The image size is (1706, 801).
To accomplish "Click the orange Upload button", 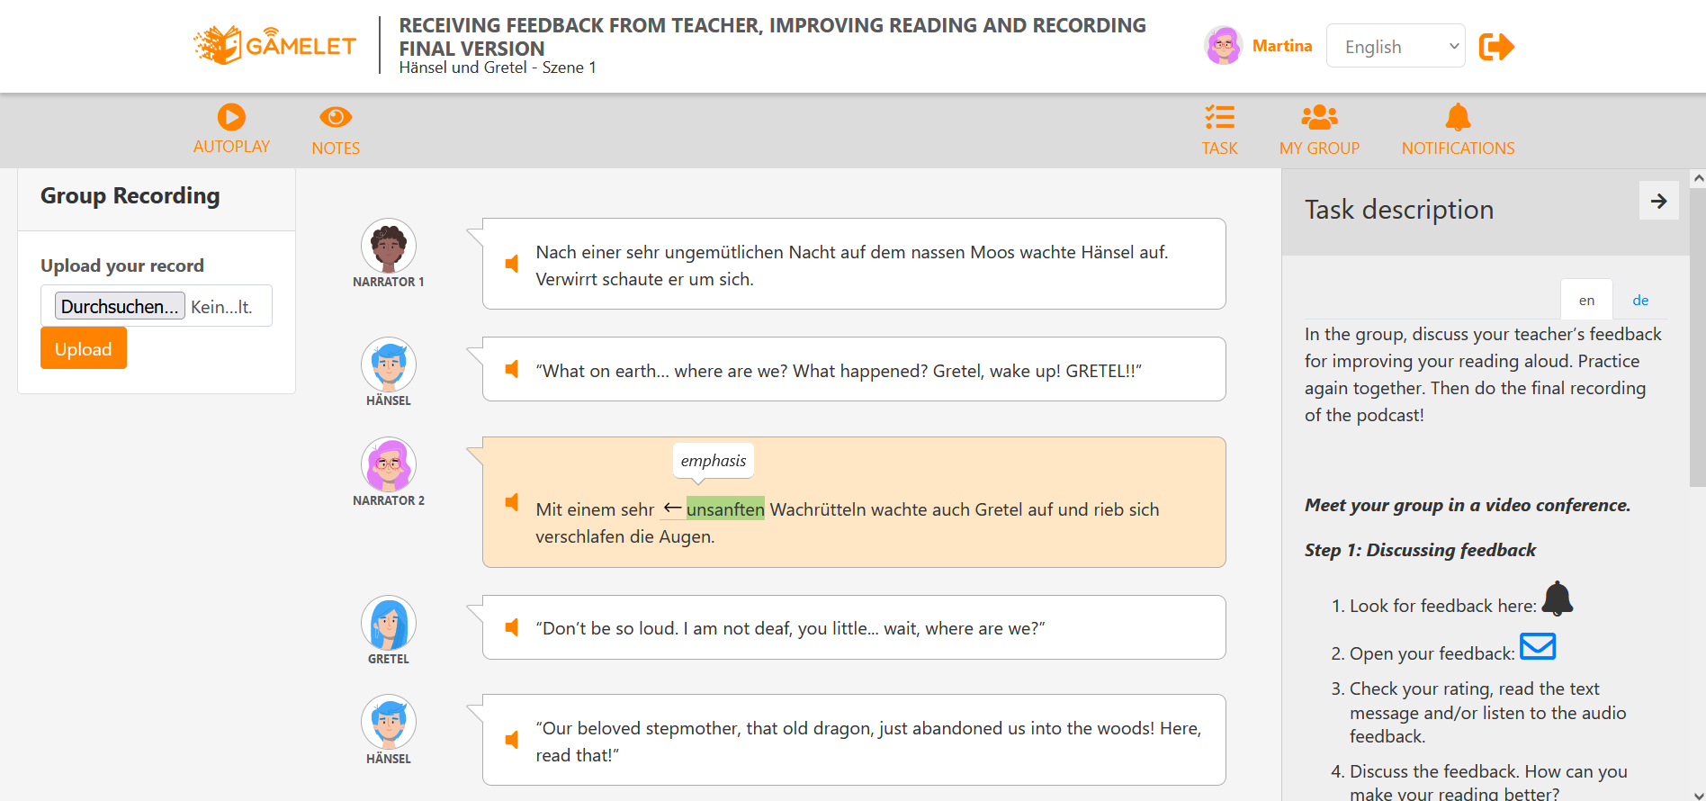I will pos(84,348).
